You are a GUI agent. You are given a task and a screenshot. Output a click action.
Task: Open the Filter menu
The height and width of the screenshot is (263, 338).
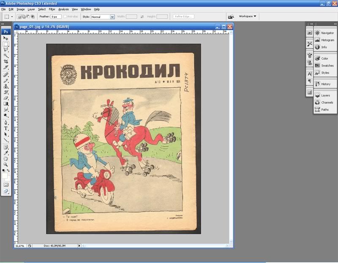point(52,9)
